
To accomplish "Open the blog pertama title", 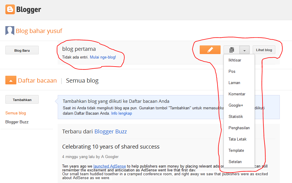I will click(79, 49).
